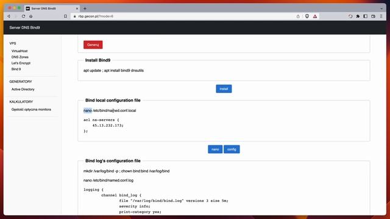Viewport: 390px width, 219px height.
Task: Close the Server DNS Bind9 tab
Action: [77, 9]
